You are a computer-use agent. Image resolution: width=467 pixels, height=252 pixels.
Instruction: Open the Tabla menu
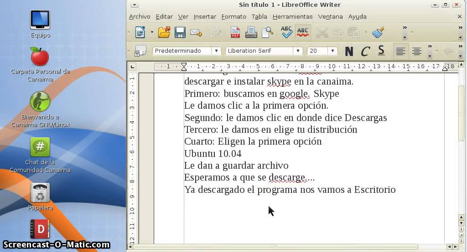click(x=259, y=17)
